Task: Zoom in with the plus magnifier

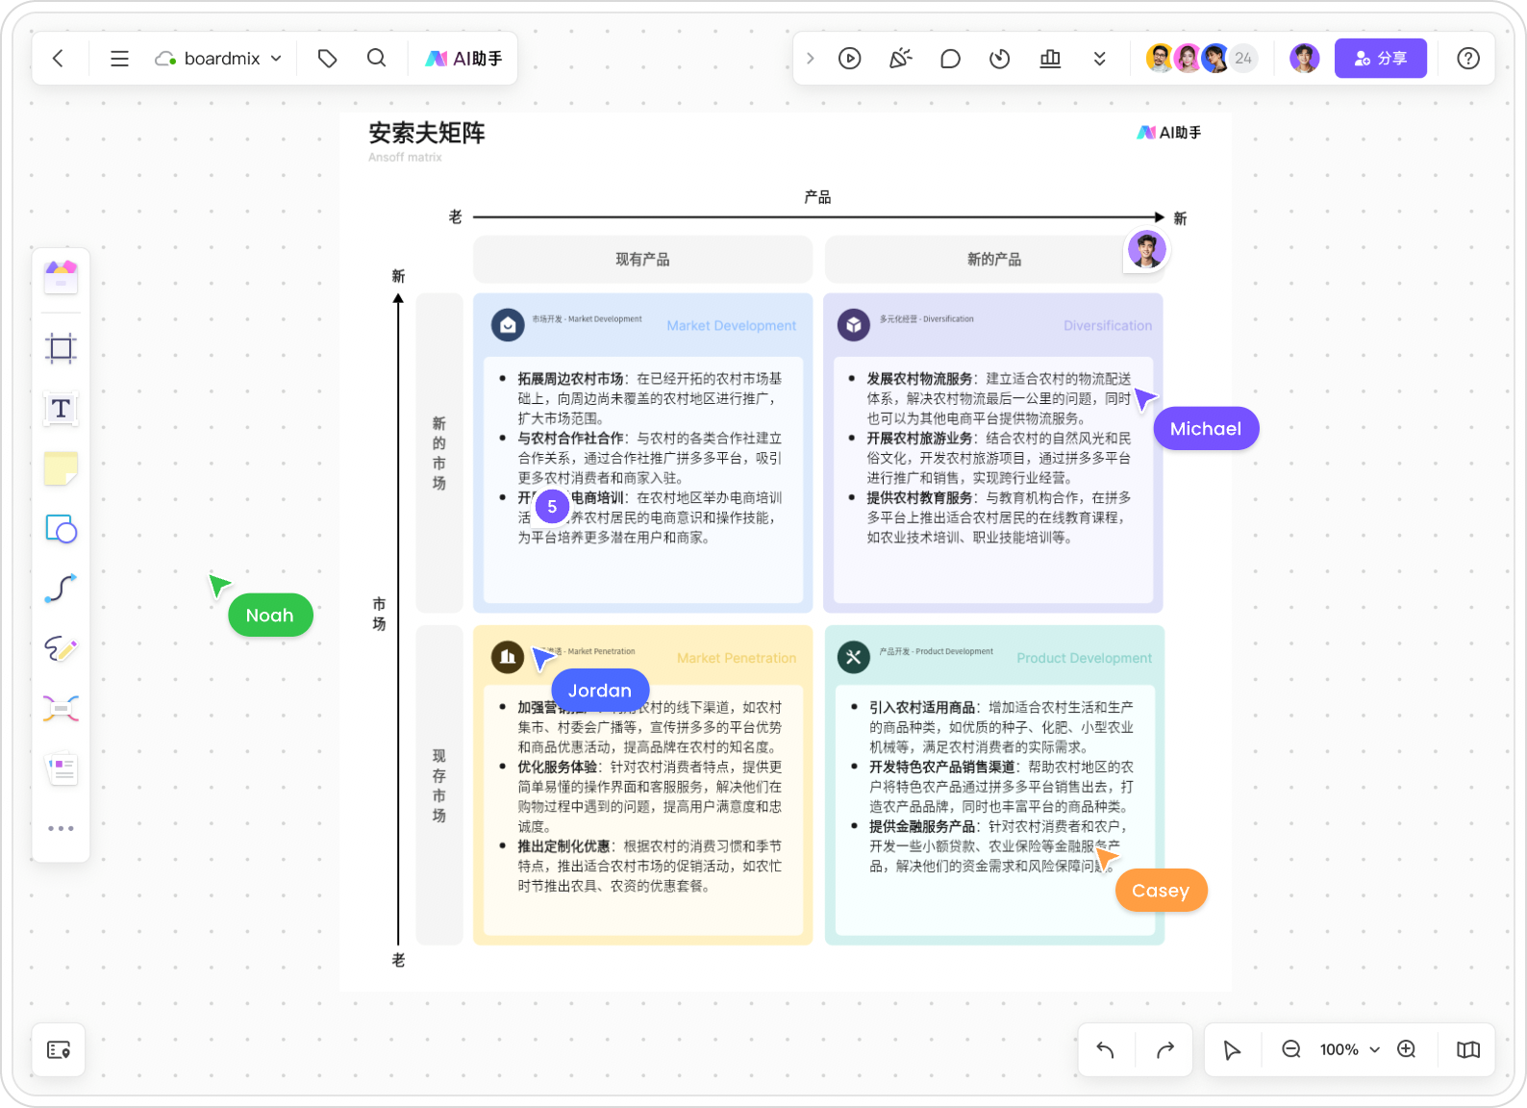Action: click(x=1407, y=1049)
